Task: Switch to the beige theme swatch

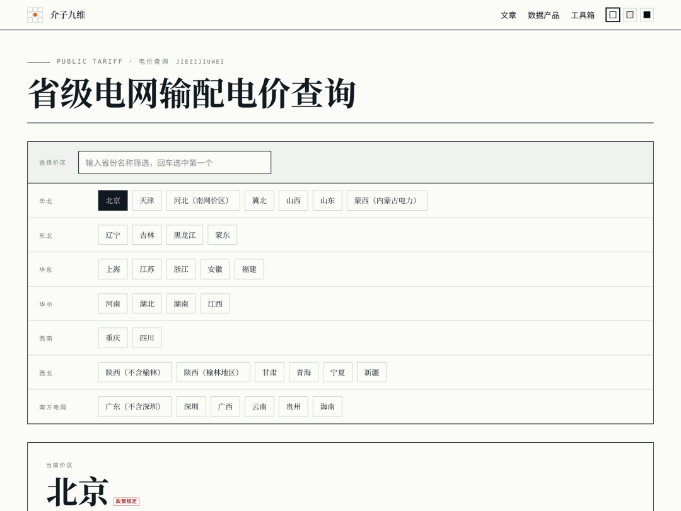Action: point(630,15)
